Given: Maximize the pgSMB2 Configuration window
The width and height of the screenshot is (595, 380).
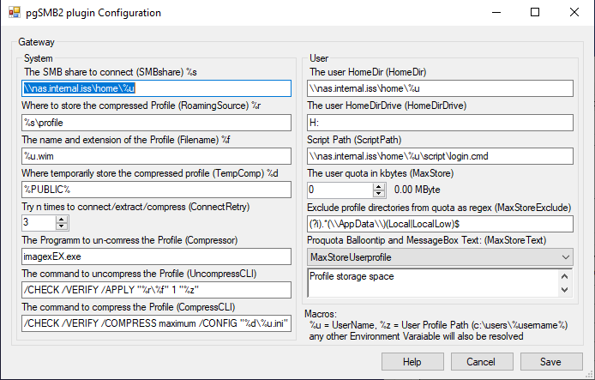Looking at the screenshot, I should [535, 13].
